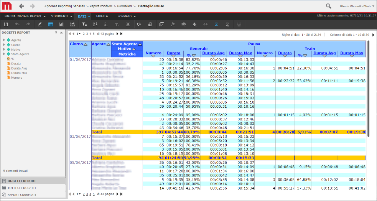Refresh the report data icon
Screen dimensions: 377x201
(x=139, y=24)
